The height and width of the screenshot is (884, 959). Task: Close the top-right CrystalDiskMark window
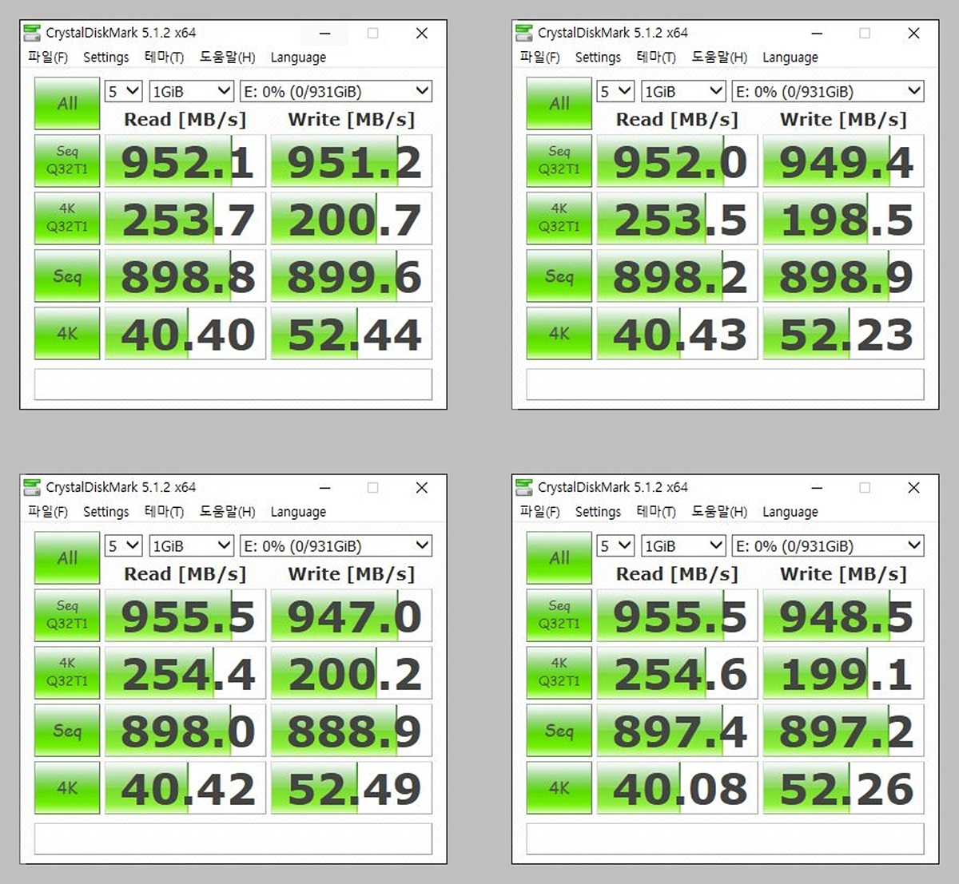tap(913, 33)
